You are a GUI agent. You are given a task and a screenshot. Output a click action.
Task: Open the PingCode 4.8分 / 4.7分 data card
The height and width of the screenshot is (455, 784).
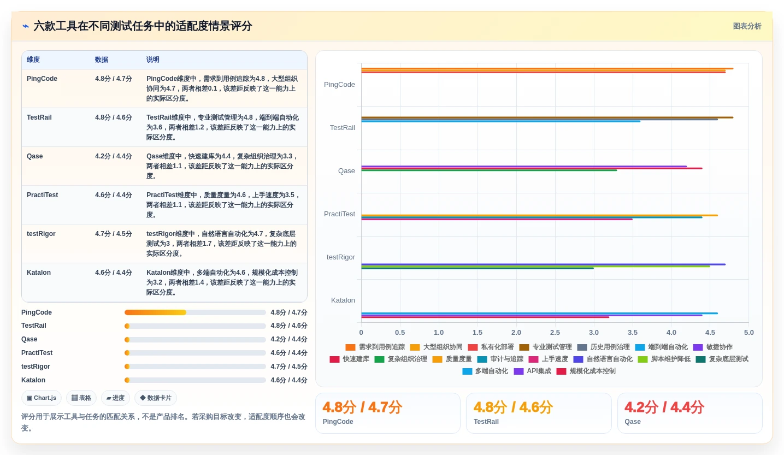coord(388,413)
